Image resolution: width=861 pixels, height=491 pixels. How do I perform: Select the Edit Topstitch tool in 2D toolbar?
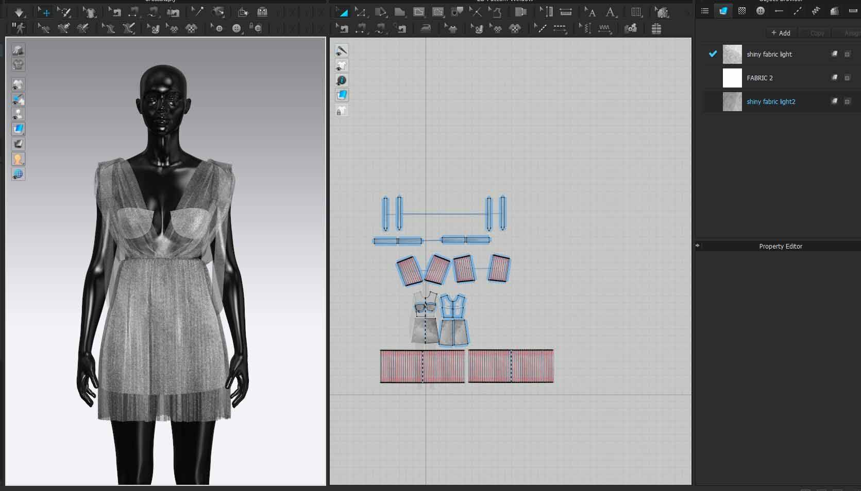[x=541, y=29]
